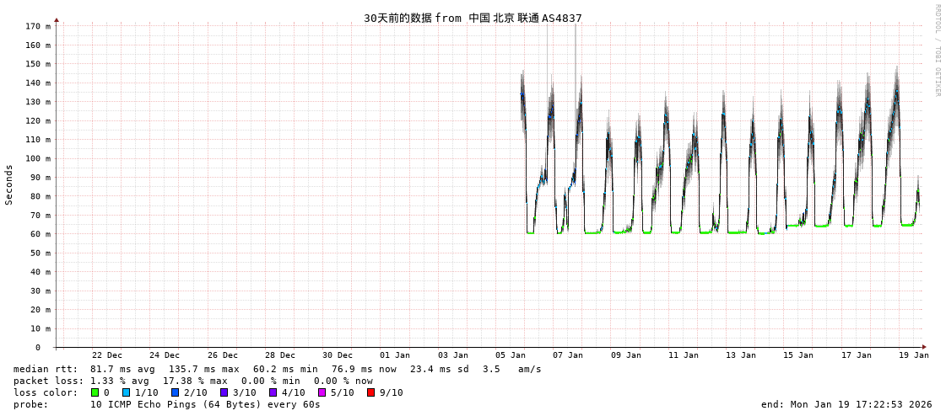
Task: Click the median rtt label
Action: coord(46,369)
